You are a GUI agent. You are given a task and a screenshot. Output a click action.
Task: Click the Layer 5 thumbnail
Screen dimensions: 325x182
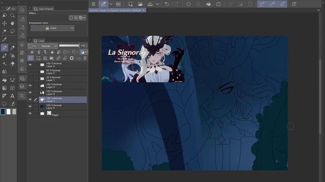click(x=42, y=107)
